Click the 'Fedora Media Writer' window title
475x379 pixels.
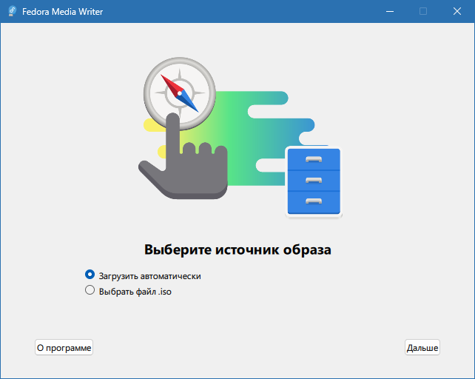tap(62, 12)
